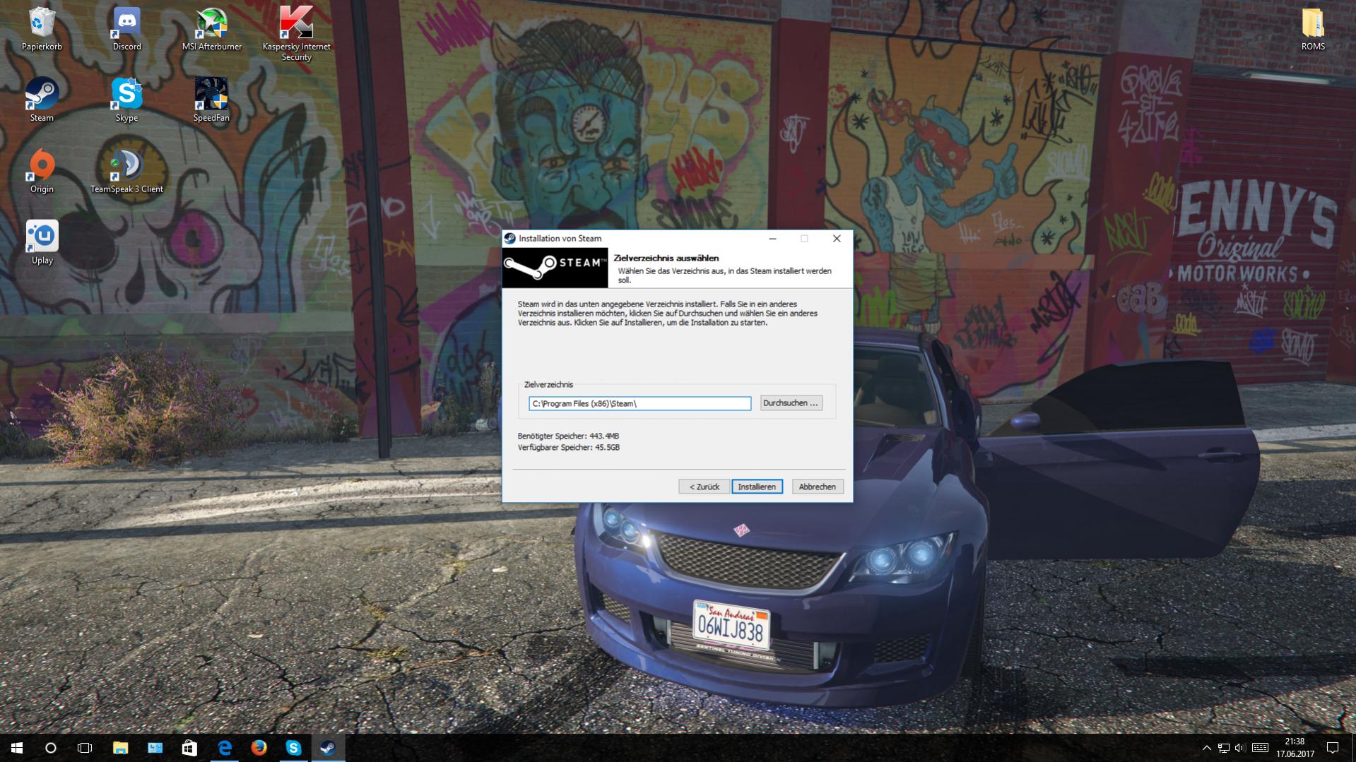This screenshot has width=1356, height=762.
Task: Select the Skype desktop shortcut
Action: coord(126,100)
